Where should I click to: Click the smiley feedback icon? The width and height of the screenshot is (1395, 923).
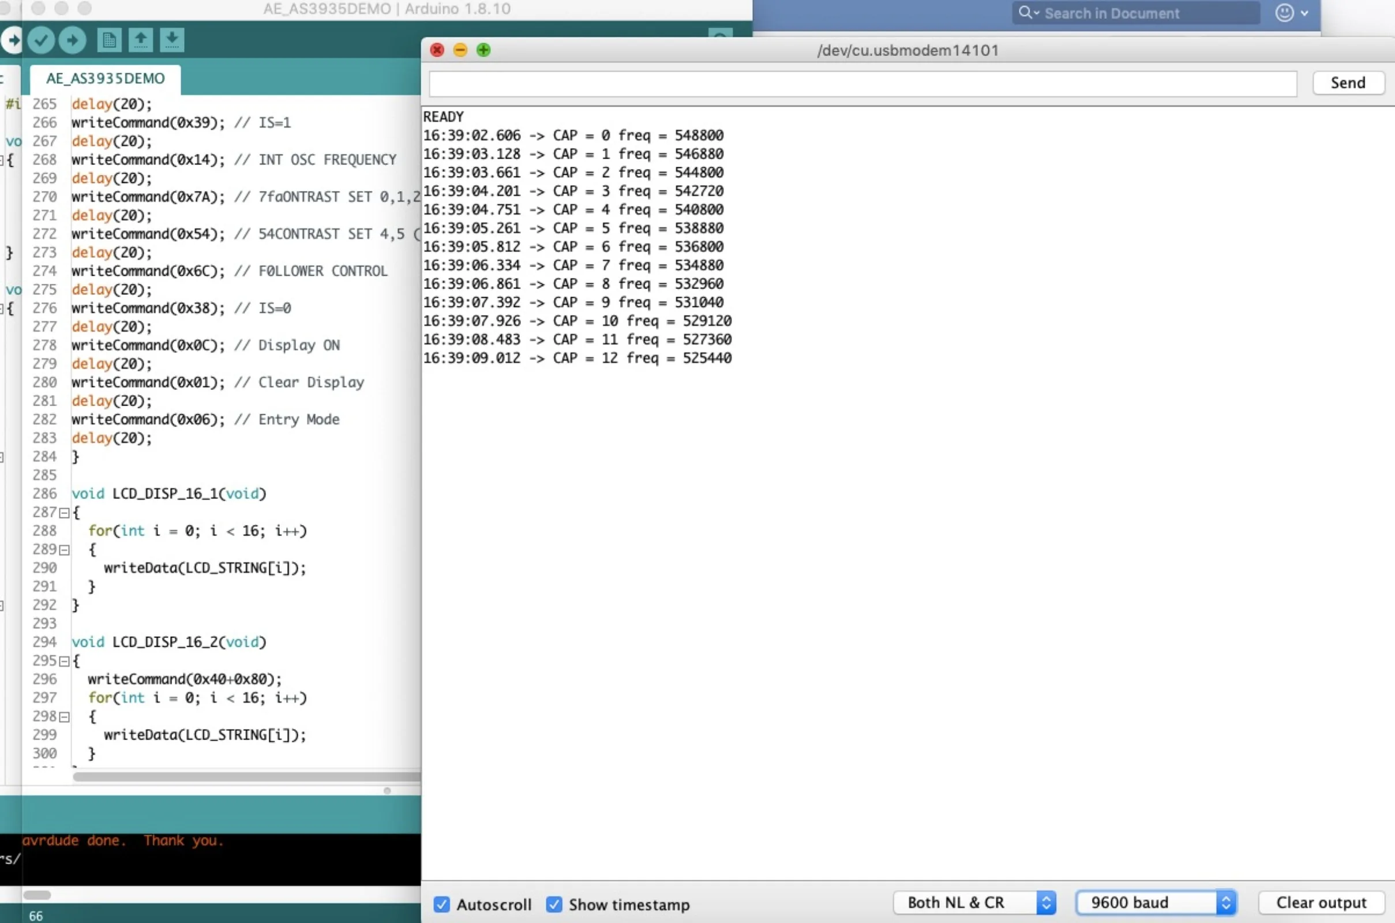[x=1284, y=13]
